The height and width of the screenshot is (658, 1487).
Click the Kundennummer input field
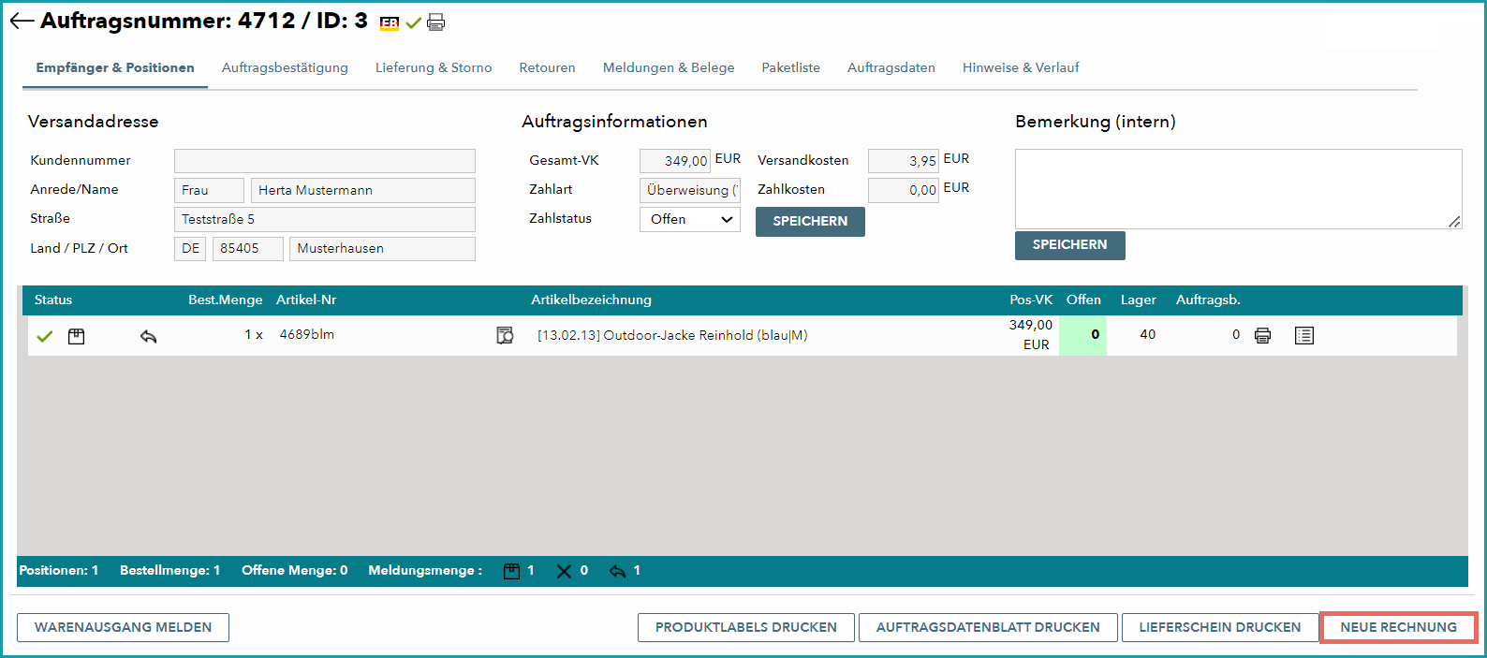point(325,161)
